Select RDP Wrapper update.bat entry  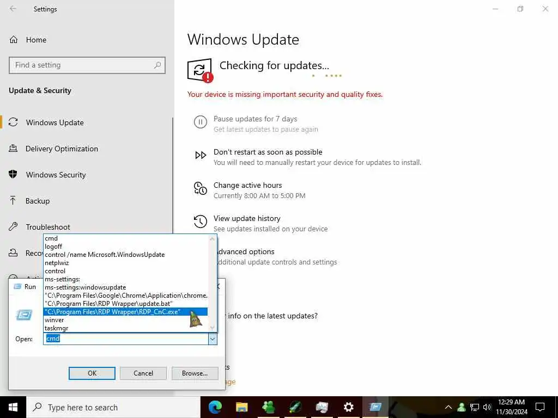126,304
